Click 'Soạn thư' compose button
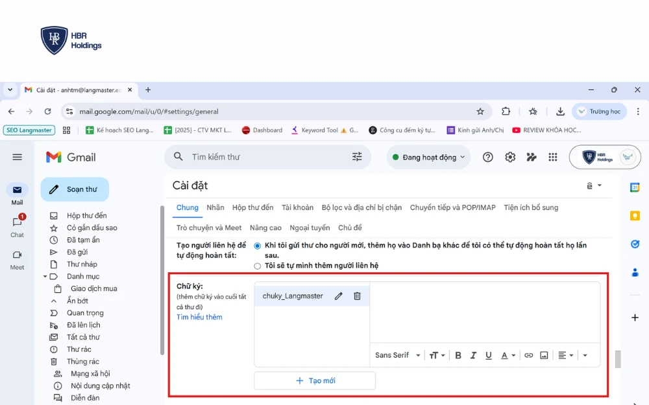The width and height of the screenshot is (649, 405). click(x=75, y=189)
